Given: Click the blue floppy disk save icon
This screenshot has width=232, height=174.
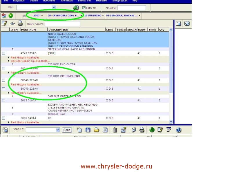Looking at the screenshot, I should point(88,130).
